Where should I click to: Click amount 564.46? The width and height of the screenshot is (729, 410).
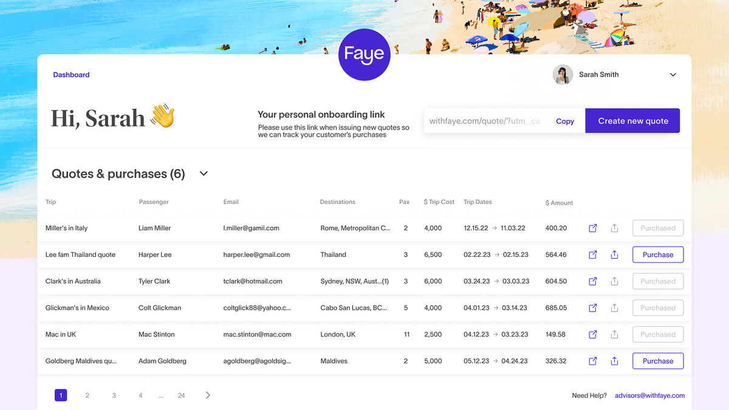(556, 255)
